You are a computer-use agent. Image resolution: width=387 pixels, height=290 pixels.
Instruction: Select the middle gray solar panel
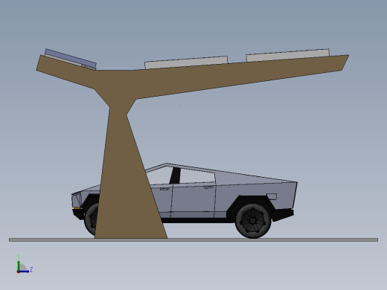(186, 62)
